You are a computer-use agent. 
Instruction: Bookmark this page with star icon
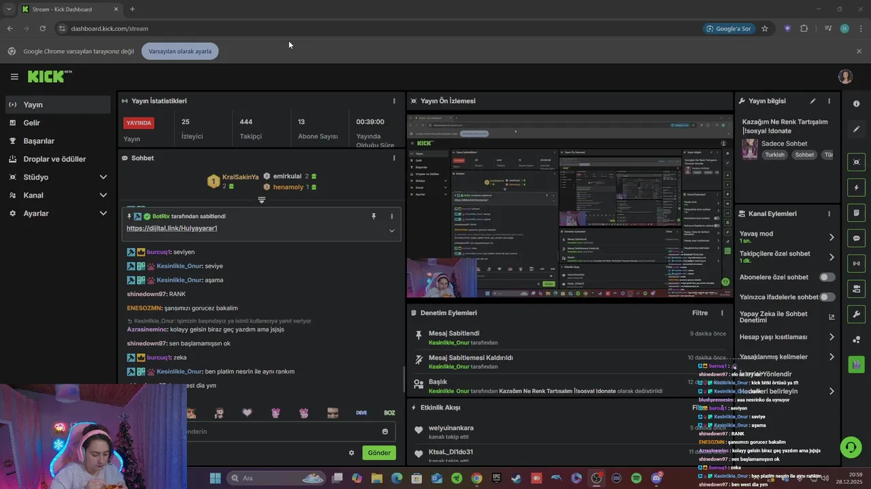tap(765, 29)
